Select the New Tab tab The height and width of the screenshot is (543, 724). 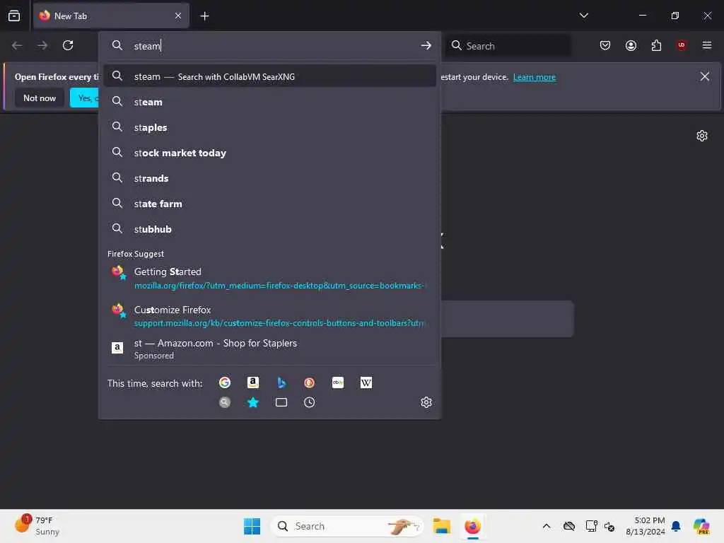(x=111, y=16)
